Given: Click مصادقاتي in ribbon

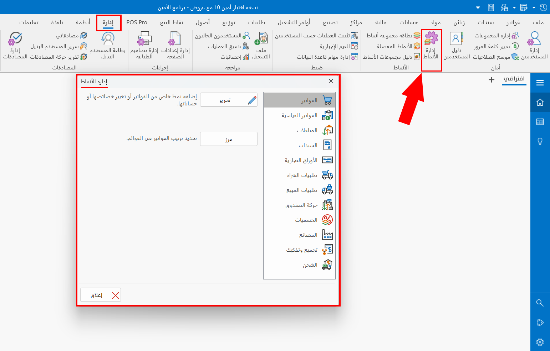Looking at the screenshot, I should pos(72,36).
